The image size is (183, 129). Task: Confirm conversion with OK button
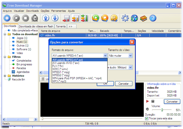tap(105, 84)
